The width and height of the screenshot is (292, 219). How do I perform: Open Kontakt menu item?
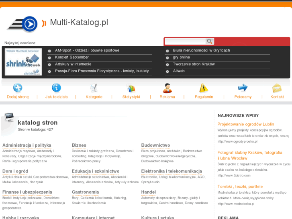coord(277,97)
